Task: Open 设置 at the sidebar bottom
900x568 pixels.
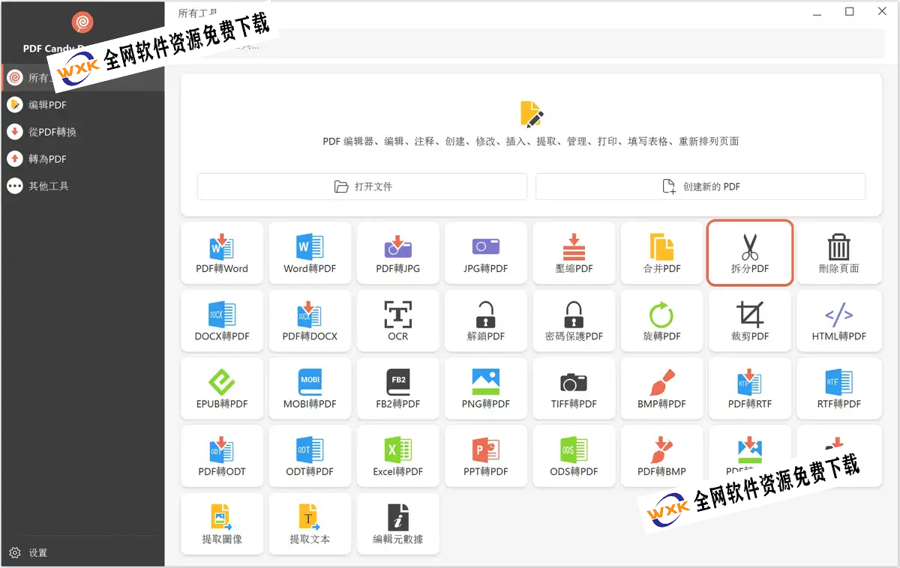Action: [x=37, y=553]
